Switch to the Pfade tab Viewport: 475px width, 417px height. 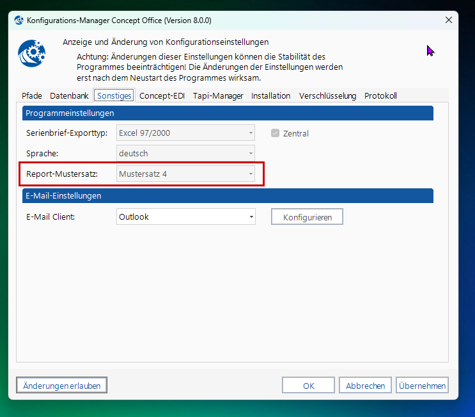tap(32, 96)
